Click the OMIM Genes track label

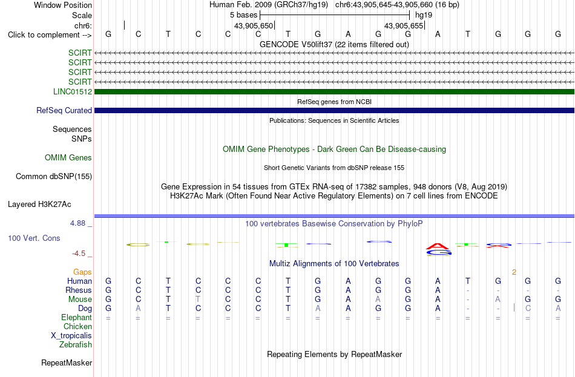68,158
